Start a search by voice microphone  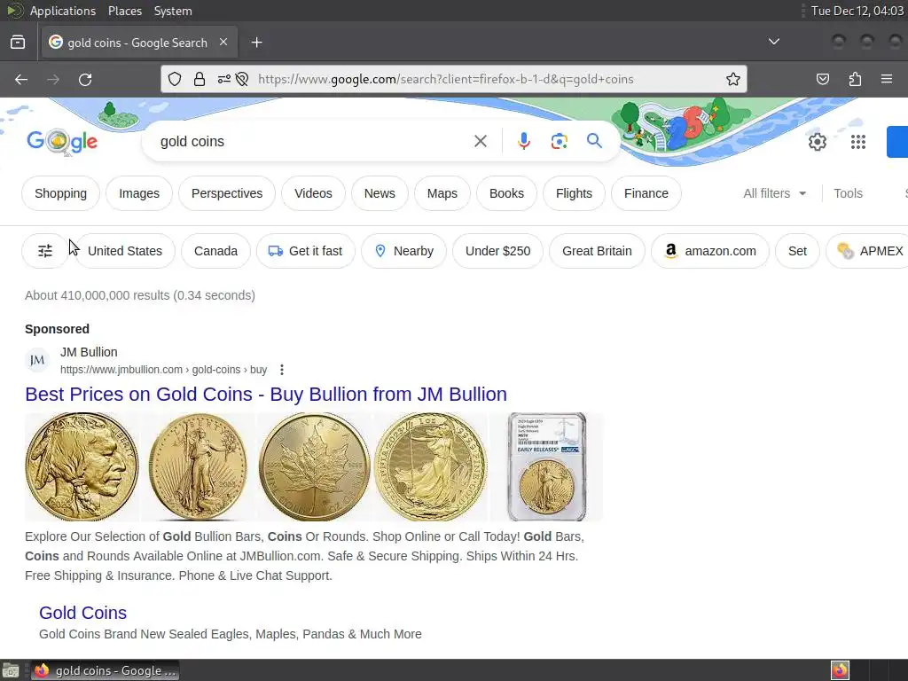pos(523,141)
